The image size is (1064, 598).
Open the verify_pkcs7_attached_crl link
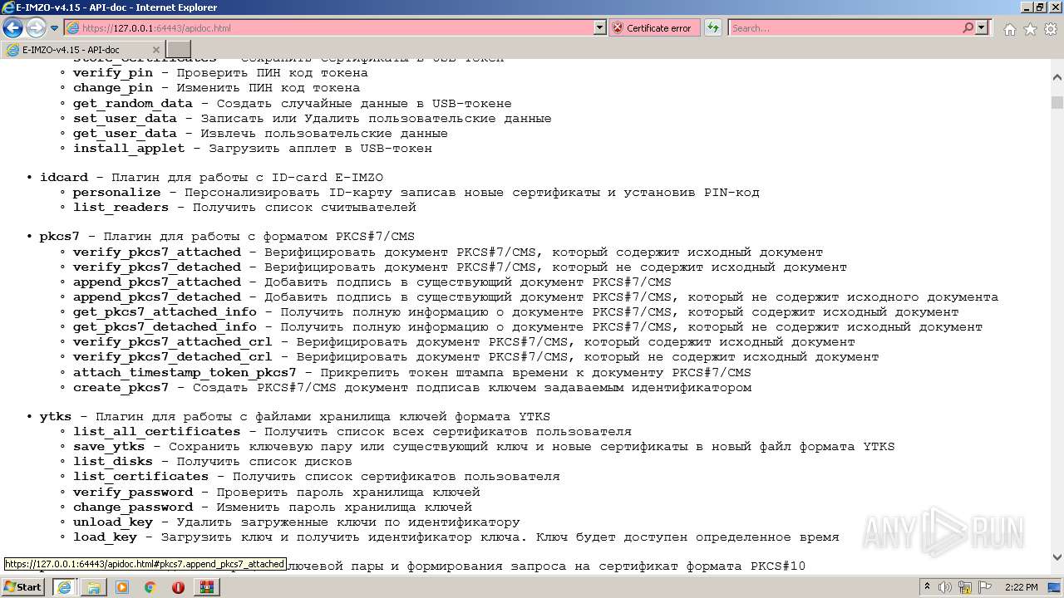pos(173,342)
